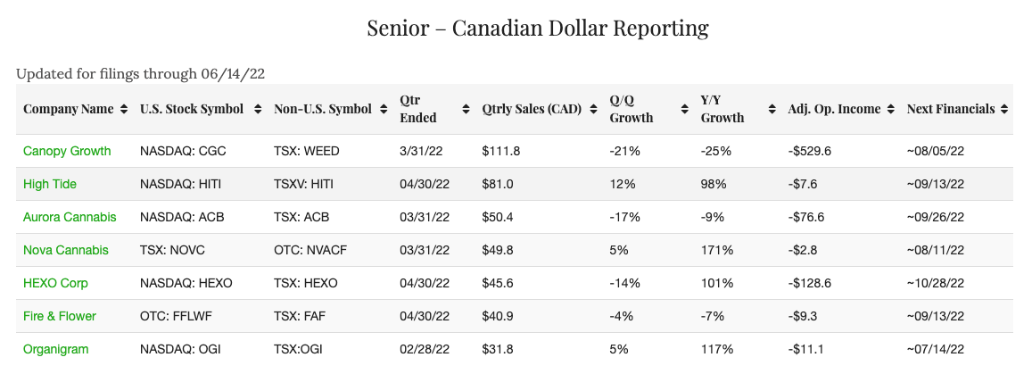Open High Tide company page

pyautogui.click(x=50, y=184)
